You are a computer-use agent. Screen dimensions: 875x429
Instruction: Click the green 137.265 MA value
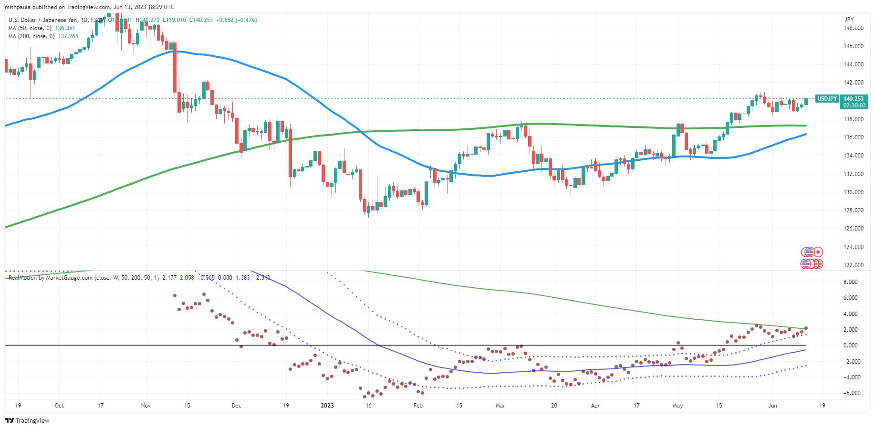(68, 36)
